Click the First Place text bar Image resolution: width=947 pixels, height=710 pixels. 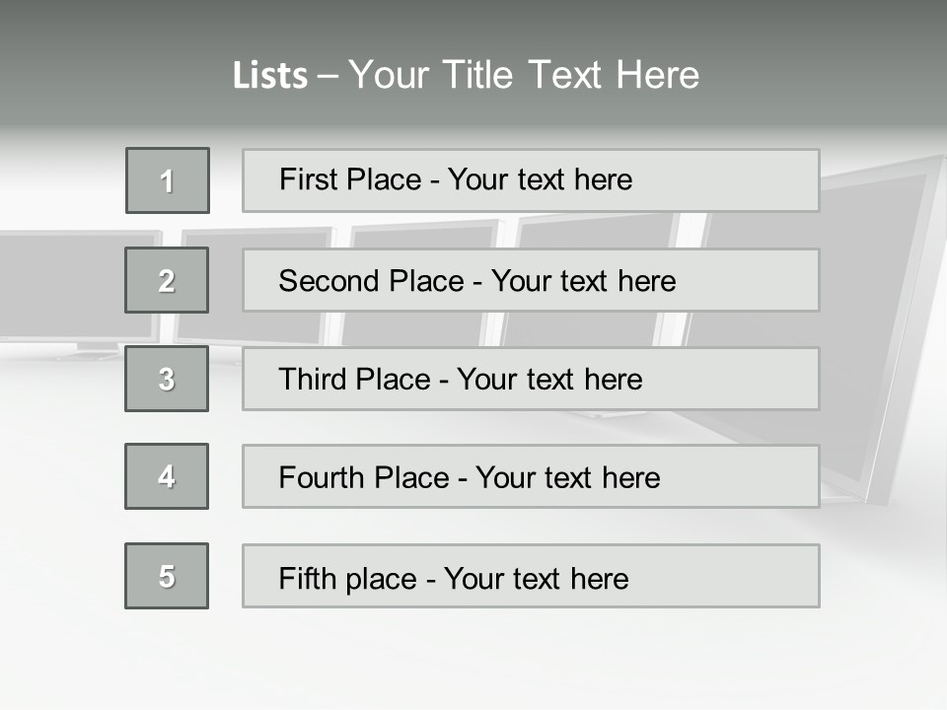531,180
